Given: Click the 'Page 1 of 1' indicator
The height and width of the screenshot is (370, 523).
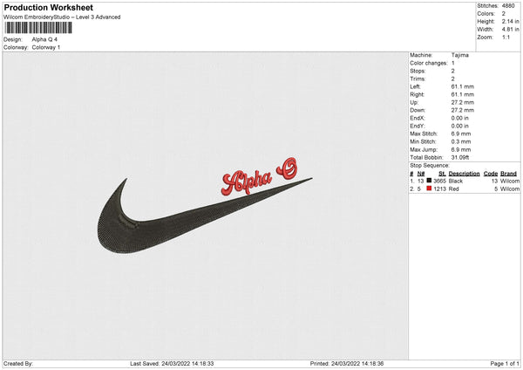Looking at the screenshot, I should coord(505,364).
